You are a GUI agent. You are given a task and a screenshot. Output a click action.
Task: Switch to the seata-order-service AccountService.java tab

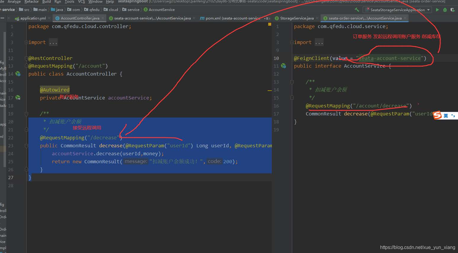point(365,18)
